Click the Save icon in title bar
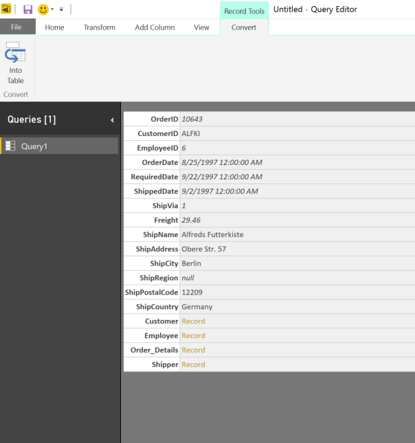This screenshot has height=443, width=415. tap(28, 10)
